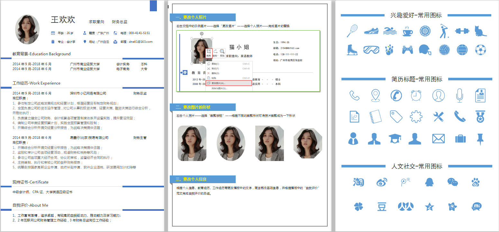The height and width of the screenshot is (232, 499).
Task: Select the location pin beside 地址
Action: [85, 41]
